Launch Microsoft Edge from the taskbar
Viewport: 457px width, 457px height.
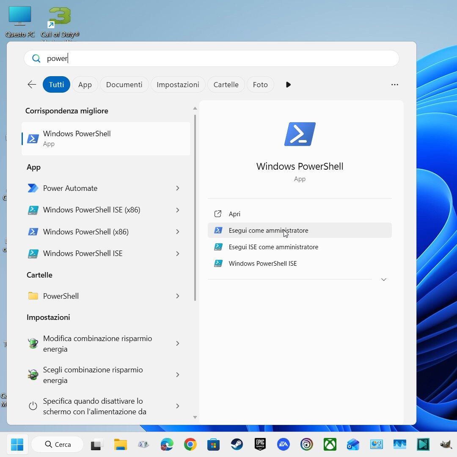[x=167, y=444]
